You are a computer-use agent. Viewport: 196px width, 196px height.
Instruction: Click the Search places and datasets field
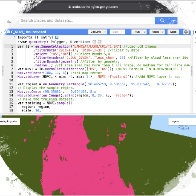(x=86, y=20)
